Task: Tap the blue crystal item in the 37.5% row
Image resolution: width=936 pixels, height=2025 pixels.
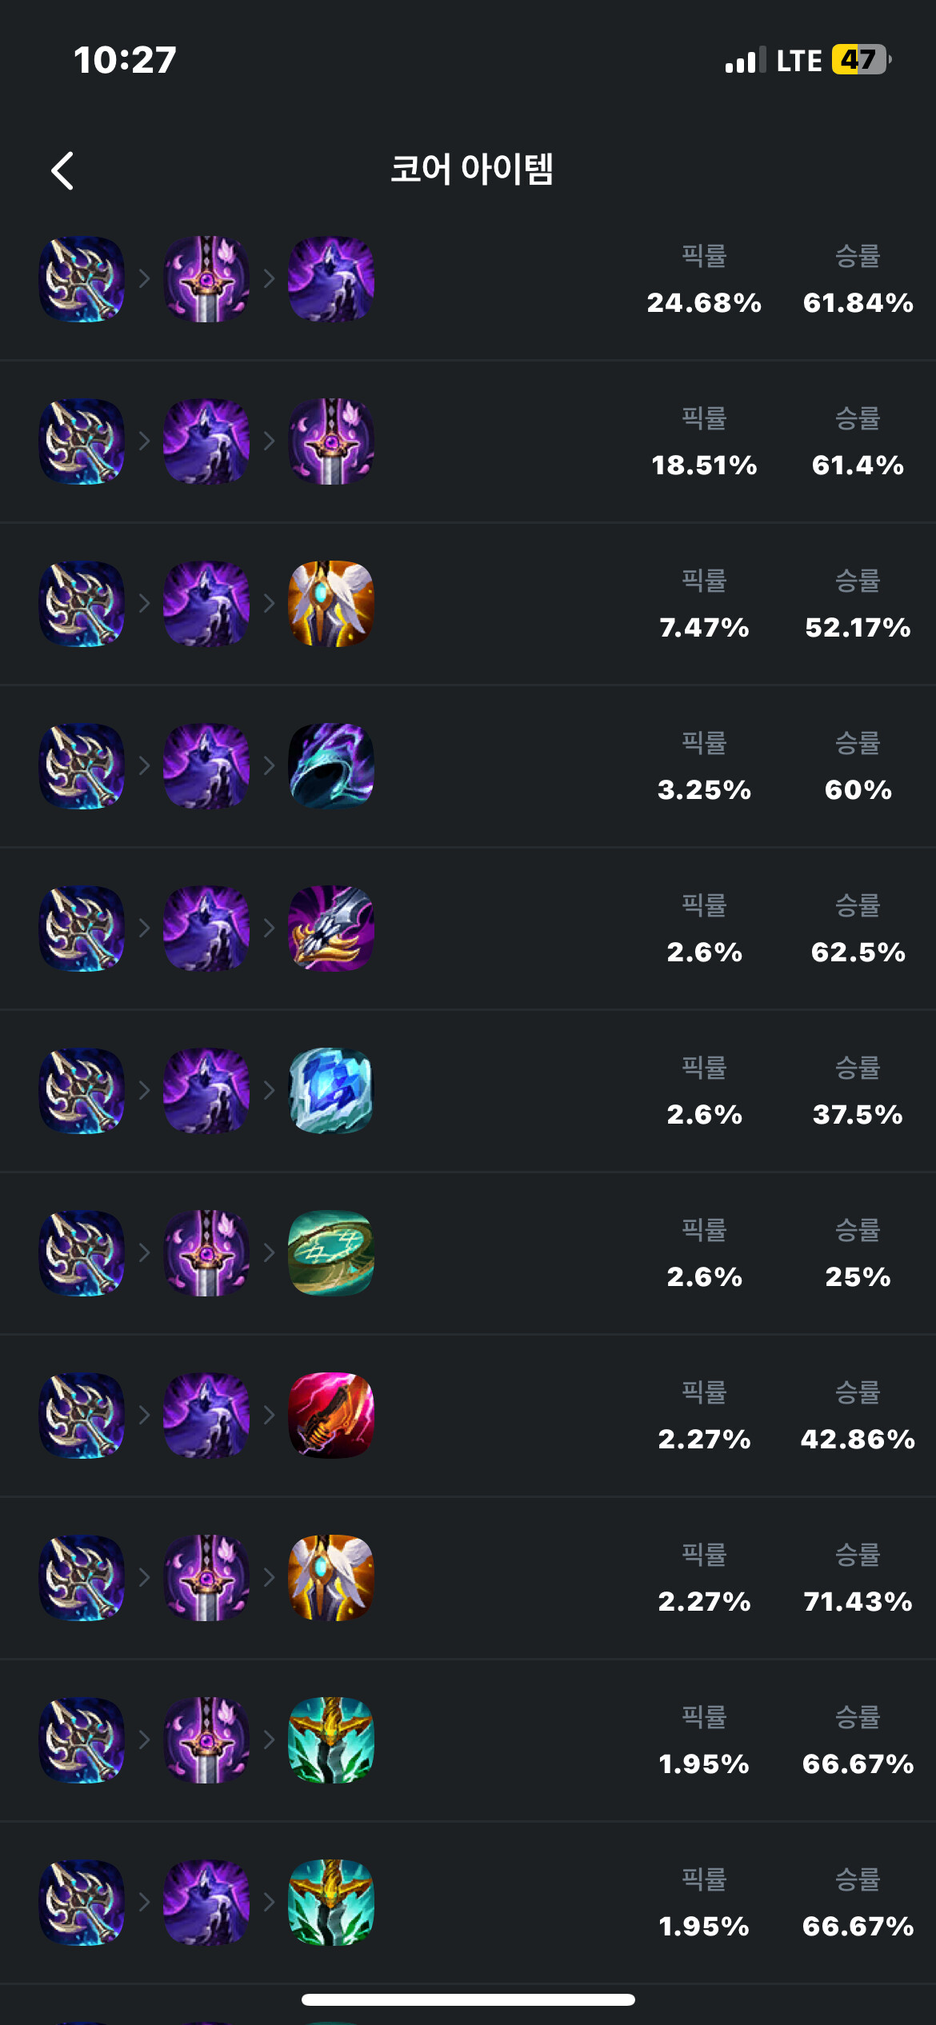Action: (331, 1091)
